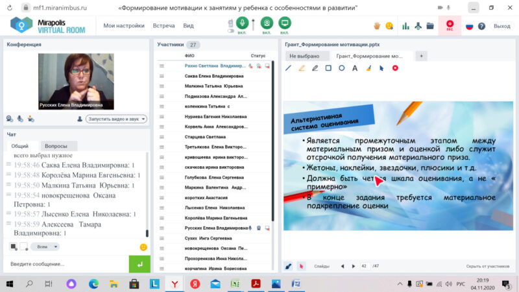Click the red clear drawings icon
The image size is (519, 292).
395,68
